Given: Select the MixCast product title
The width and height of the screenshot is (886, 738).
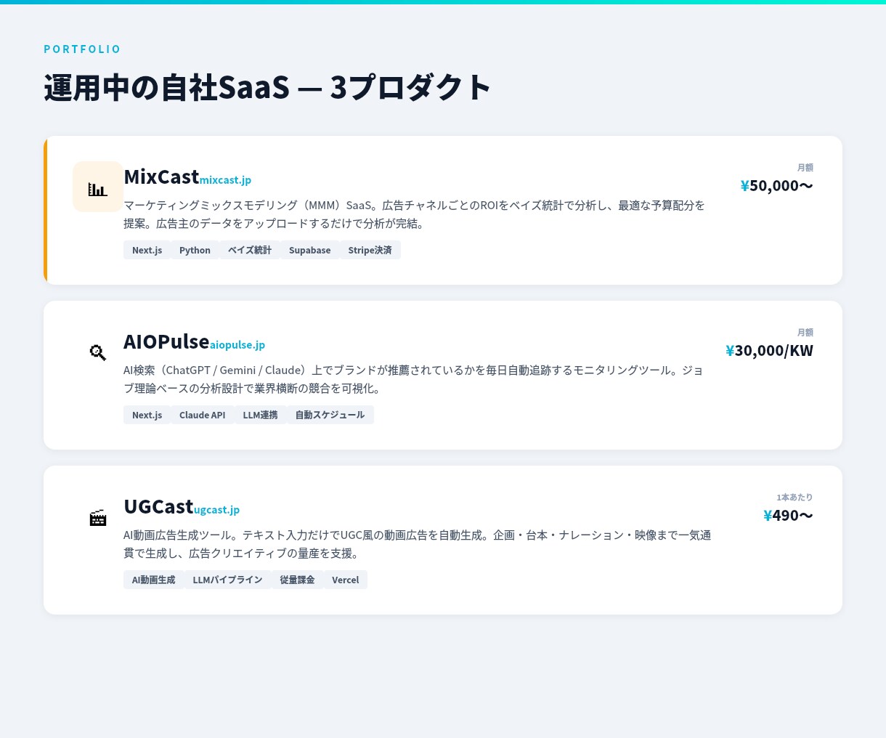Looking at the screenshot, I should pos(161,177).
